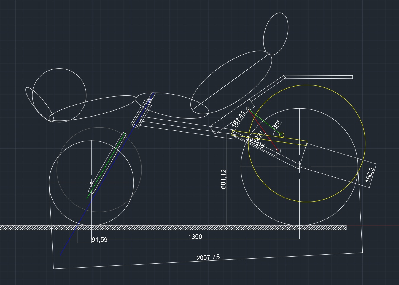Click inside the rider's head ellipse
The height and width of the screenshot is (285, 399).
tap(276, 34)
